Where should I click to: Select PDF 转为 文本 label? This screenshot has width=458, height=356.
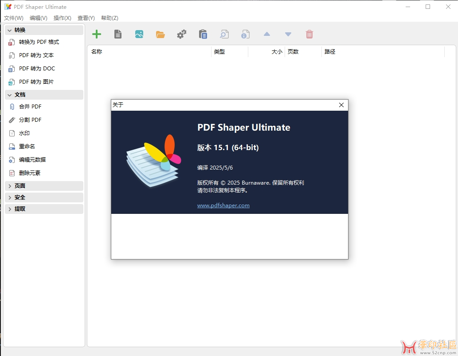pyautogui.click(x=36, y=55)
